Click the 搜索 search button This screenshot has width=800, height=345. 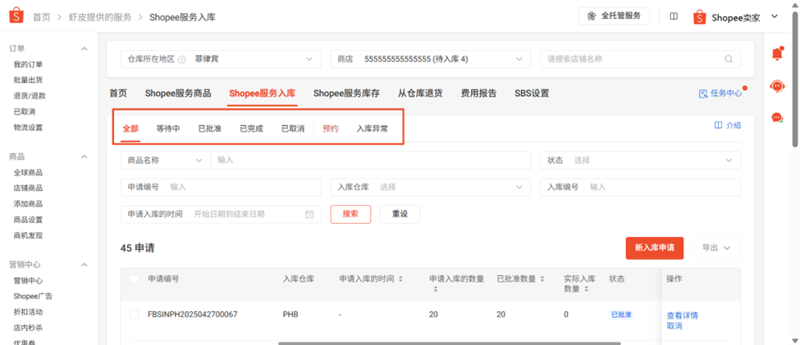350,214
